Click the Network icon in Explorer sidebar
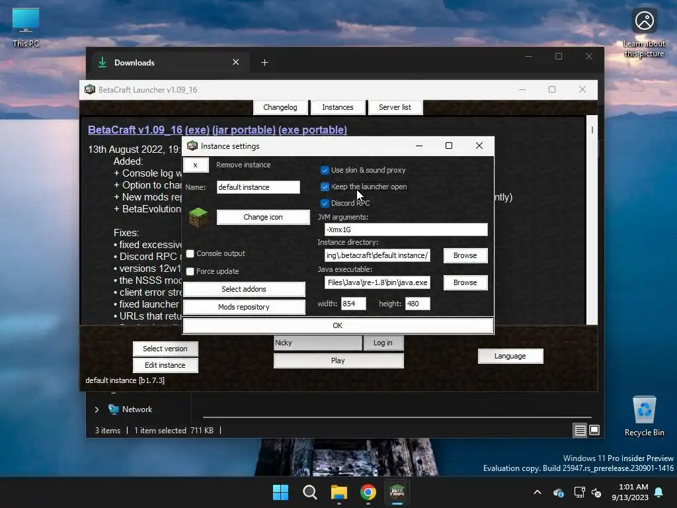The width and height of the screenshot is (677, 508). point(114,409)
